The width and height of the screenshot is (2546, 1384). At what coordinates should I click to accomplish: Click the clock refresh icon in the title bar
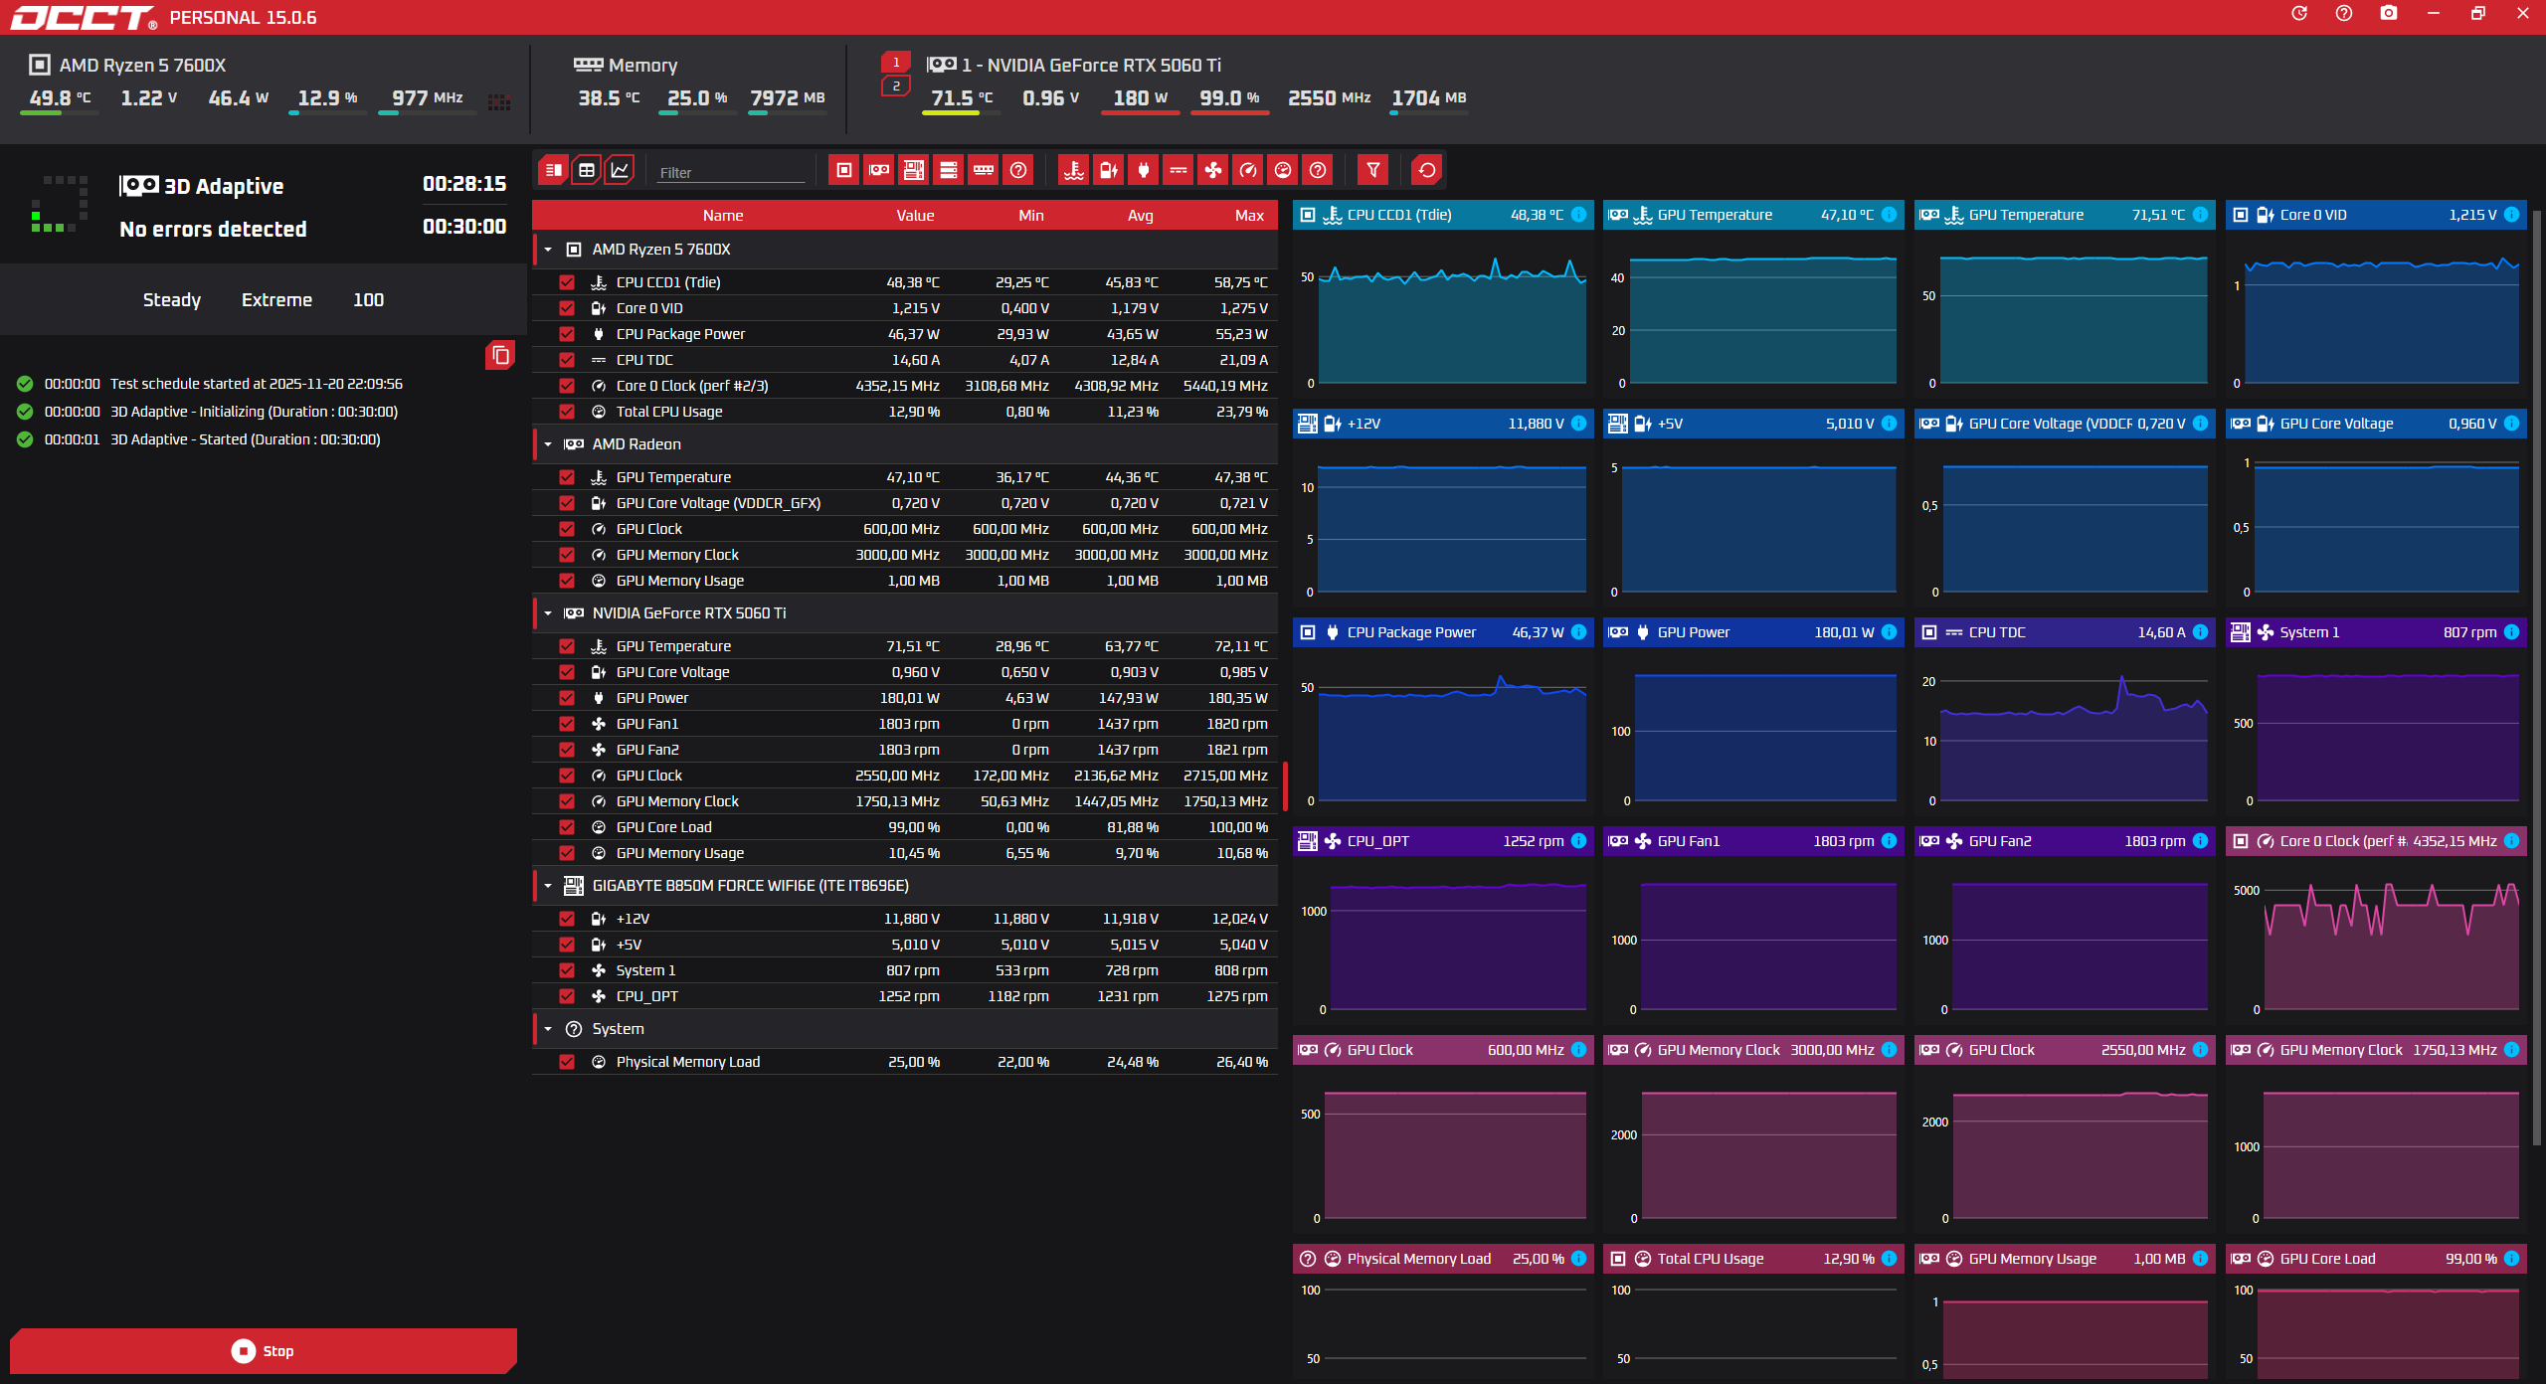pyautogui.click(x=2299, y=13)
